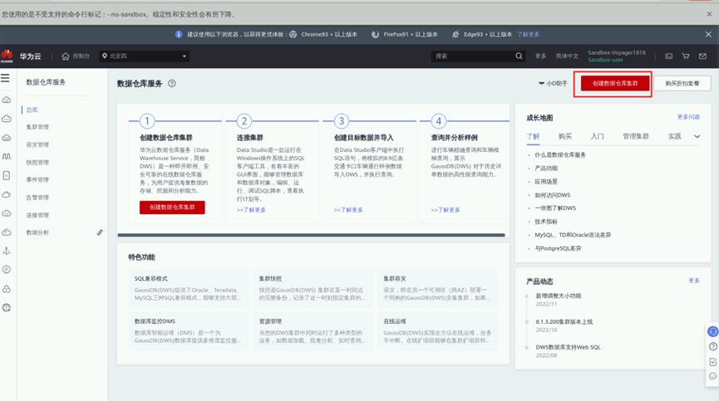Click the globe icon in left service rail
The height and width of the screenshot is (401, 719).
pyautogui.click(x=7, y=308)
